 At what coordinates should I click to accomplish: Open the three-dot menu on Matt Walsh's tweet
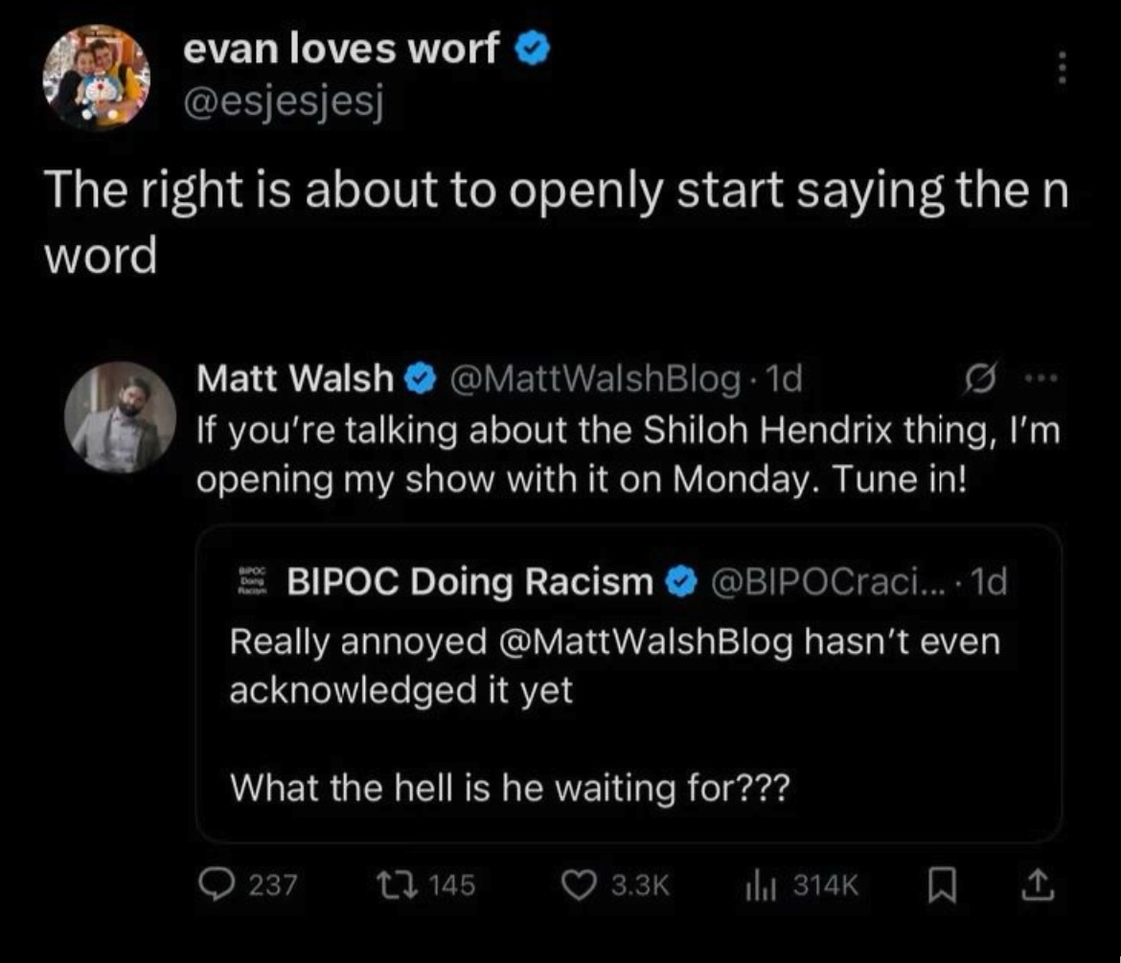[1041, 378]
